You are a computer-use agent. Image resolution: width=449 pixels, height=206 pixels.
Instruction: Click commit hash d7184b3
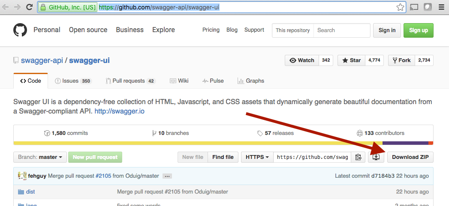click(383, 176)
